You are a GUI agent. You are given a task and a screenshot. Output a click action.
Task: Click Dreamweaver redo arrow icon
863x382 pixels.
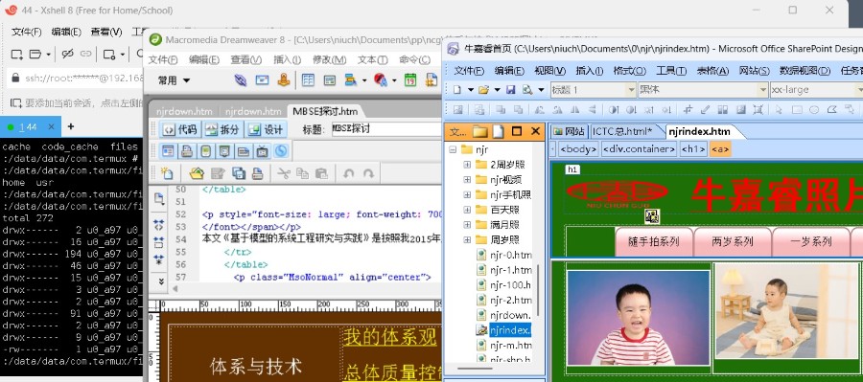pyautogui.click(x=368, y=173)
